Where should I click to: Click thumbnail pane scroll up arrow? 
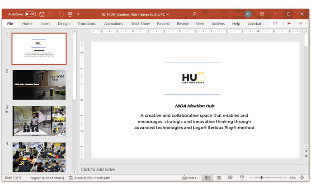[x=74, y=31]
